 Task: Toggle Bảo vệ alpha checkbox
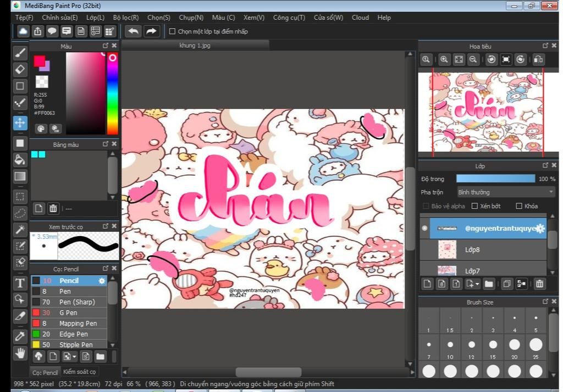point(426,206)
